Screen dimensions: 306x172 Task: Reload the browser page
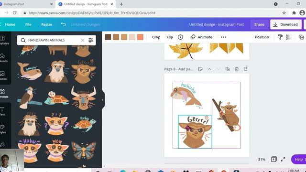pyautogui.click(x=15, y=13)
